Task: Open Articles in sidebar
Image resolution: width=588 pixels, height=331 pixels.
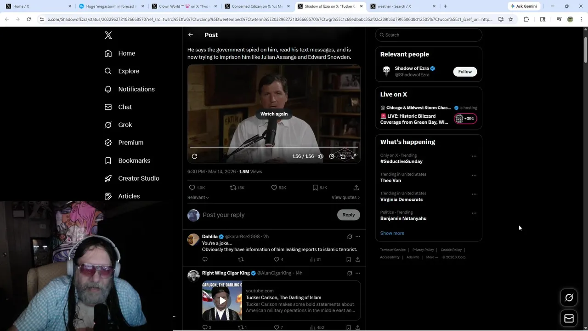Action: point(122,196)
